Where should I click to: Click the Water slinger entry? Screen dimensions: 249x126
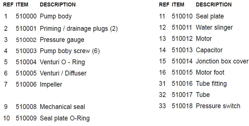214,27
